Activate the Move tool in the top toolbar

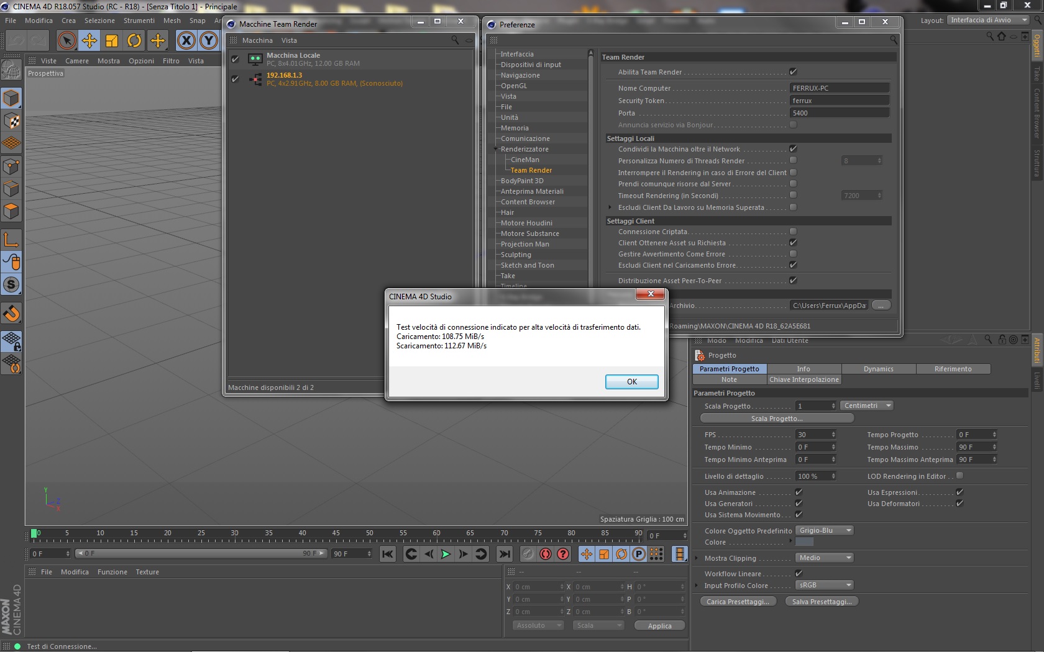89,41
